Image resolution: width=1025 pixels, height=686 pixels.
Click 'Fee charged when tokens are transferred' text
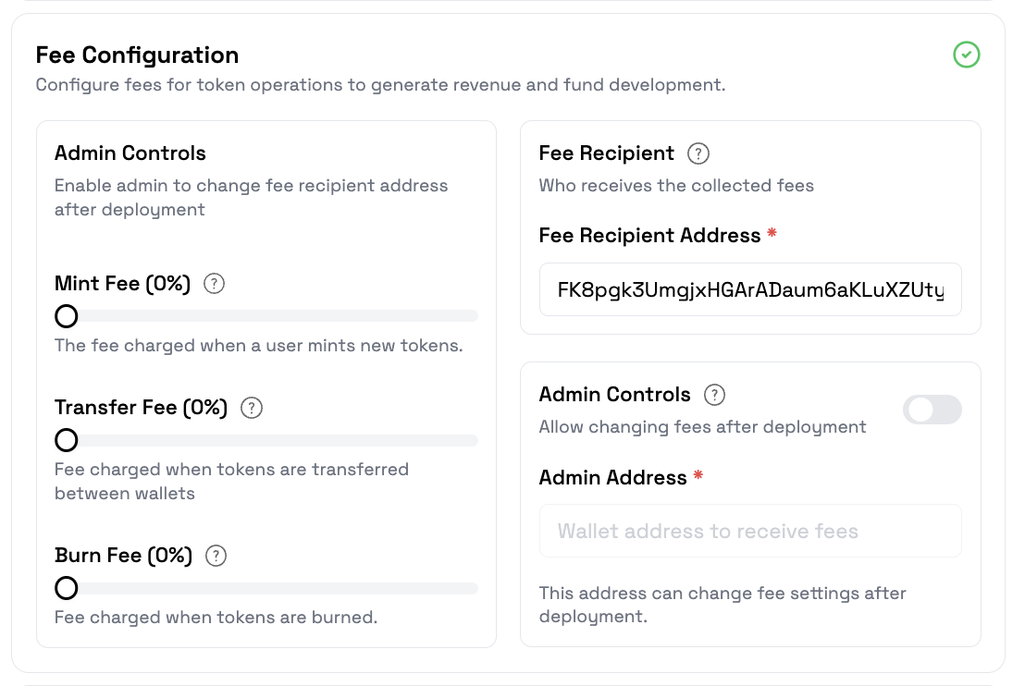click(231, 481)
